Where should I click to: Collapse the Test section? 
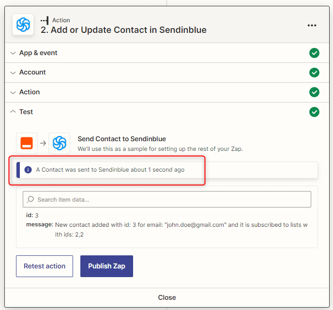point(13,111)
